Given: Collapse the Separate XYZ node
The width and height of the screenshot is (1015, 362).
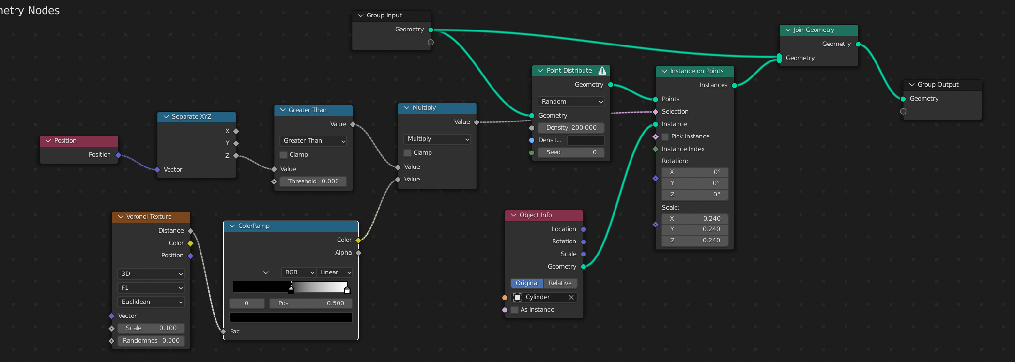Looking at the screenshot, I should pyautogui.click(x=166, y=117).
